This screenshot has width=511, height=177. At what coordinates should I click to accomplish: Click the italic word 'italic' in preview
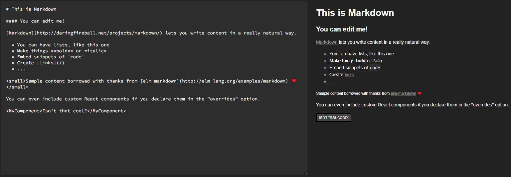pyautogui.click(x=377, y=61)
